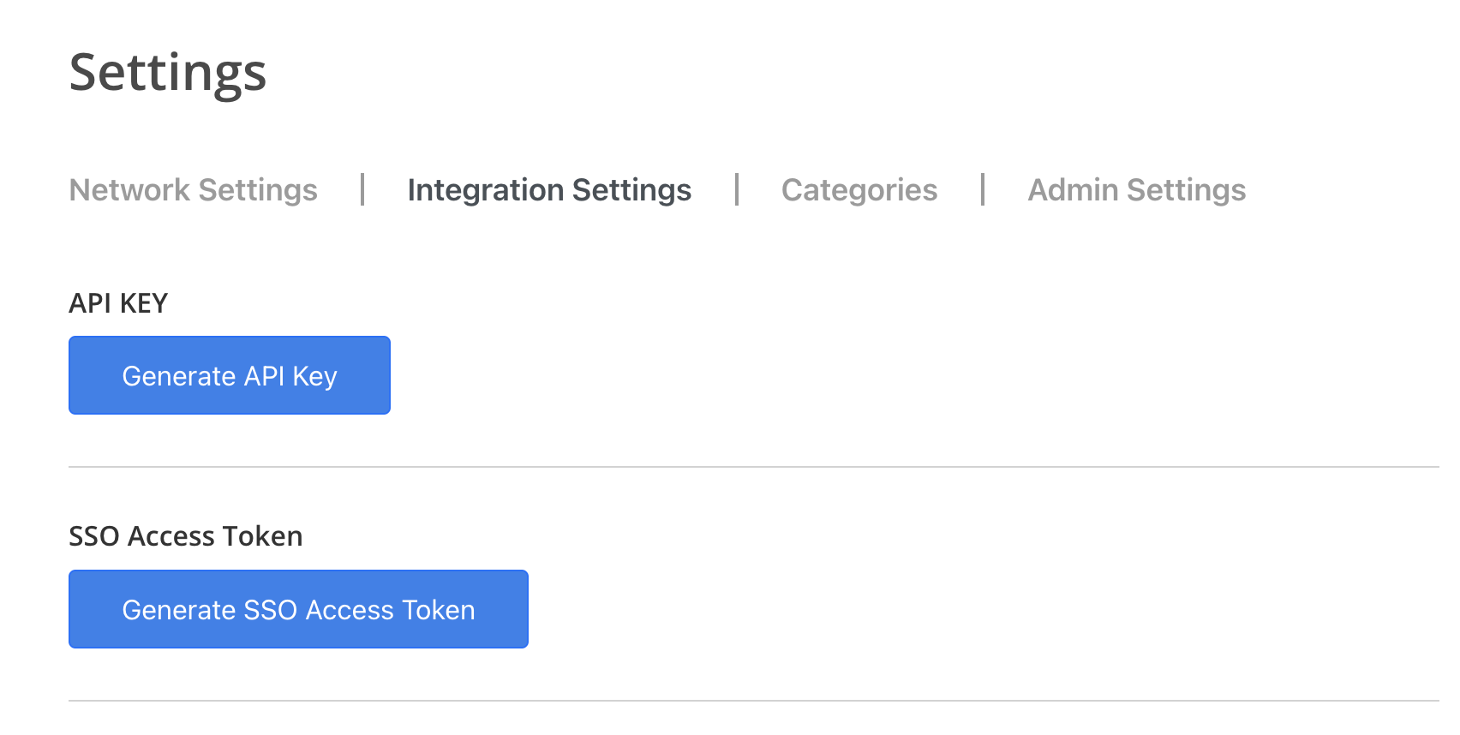Reselect the active Integration Settings tab
The image size is (1460, 735).
[x=549, y=190]
